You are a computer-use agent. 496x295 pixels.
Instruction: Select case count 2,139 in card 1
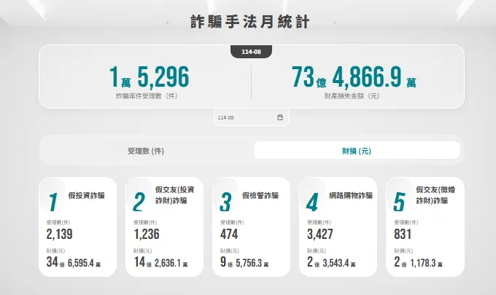(x=60, y=234)
